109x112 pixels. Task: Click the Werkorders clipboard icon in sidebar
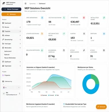pyautogui.click(x=3, y=48)
